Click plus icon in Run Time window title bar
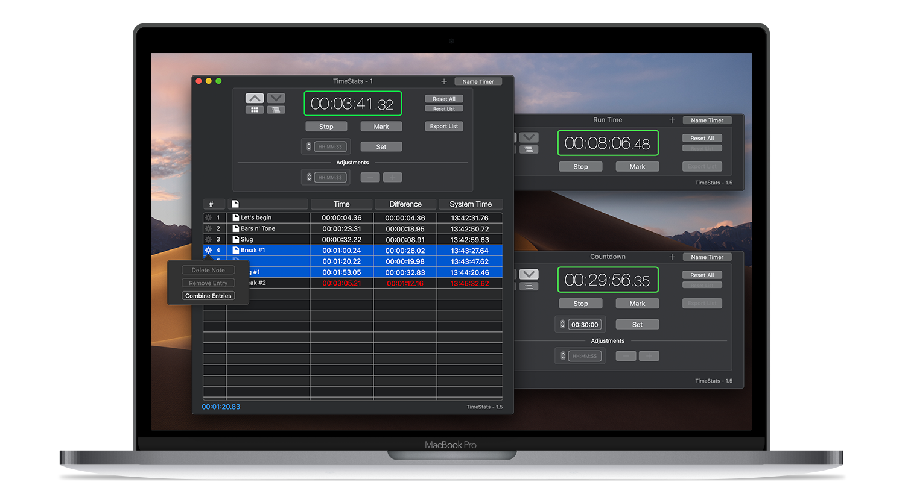The image size is (905, 491). coord(672,120)
